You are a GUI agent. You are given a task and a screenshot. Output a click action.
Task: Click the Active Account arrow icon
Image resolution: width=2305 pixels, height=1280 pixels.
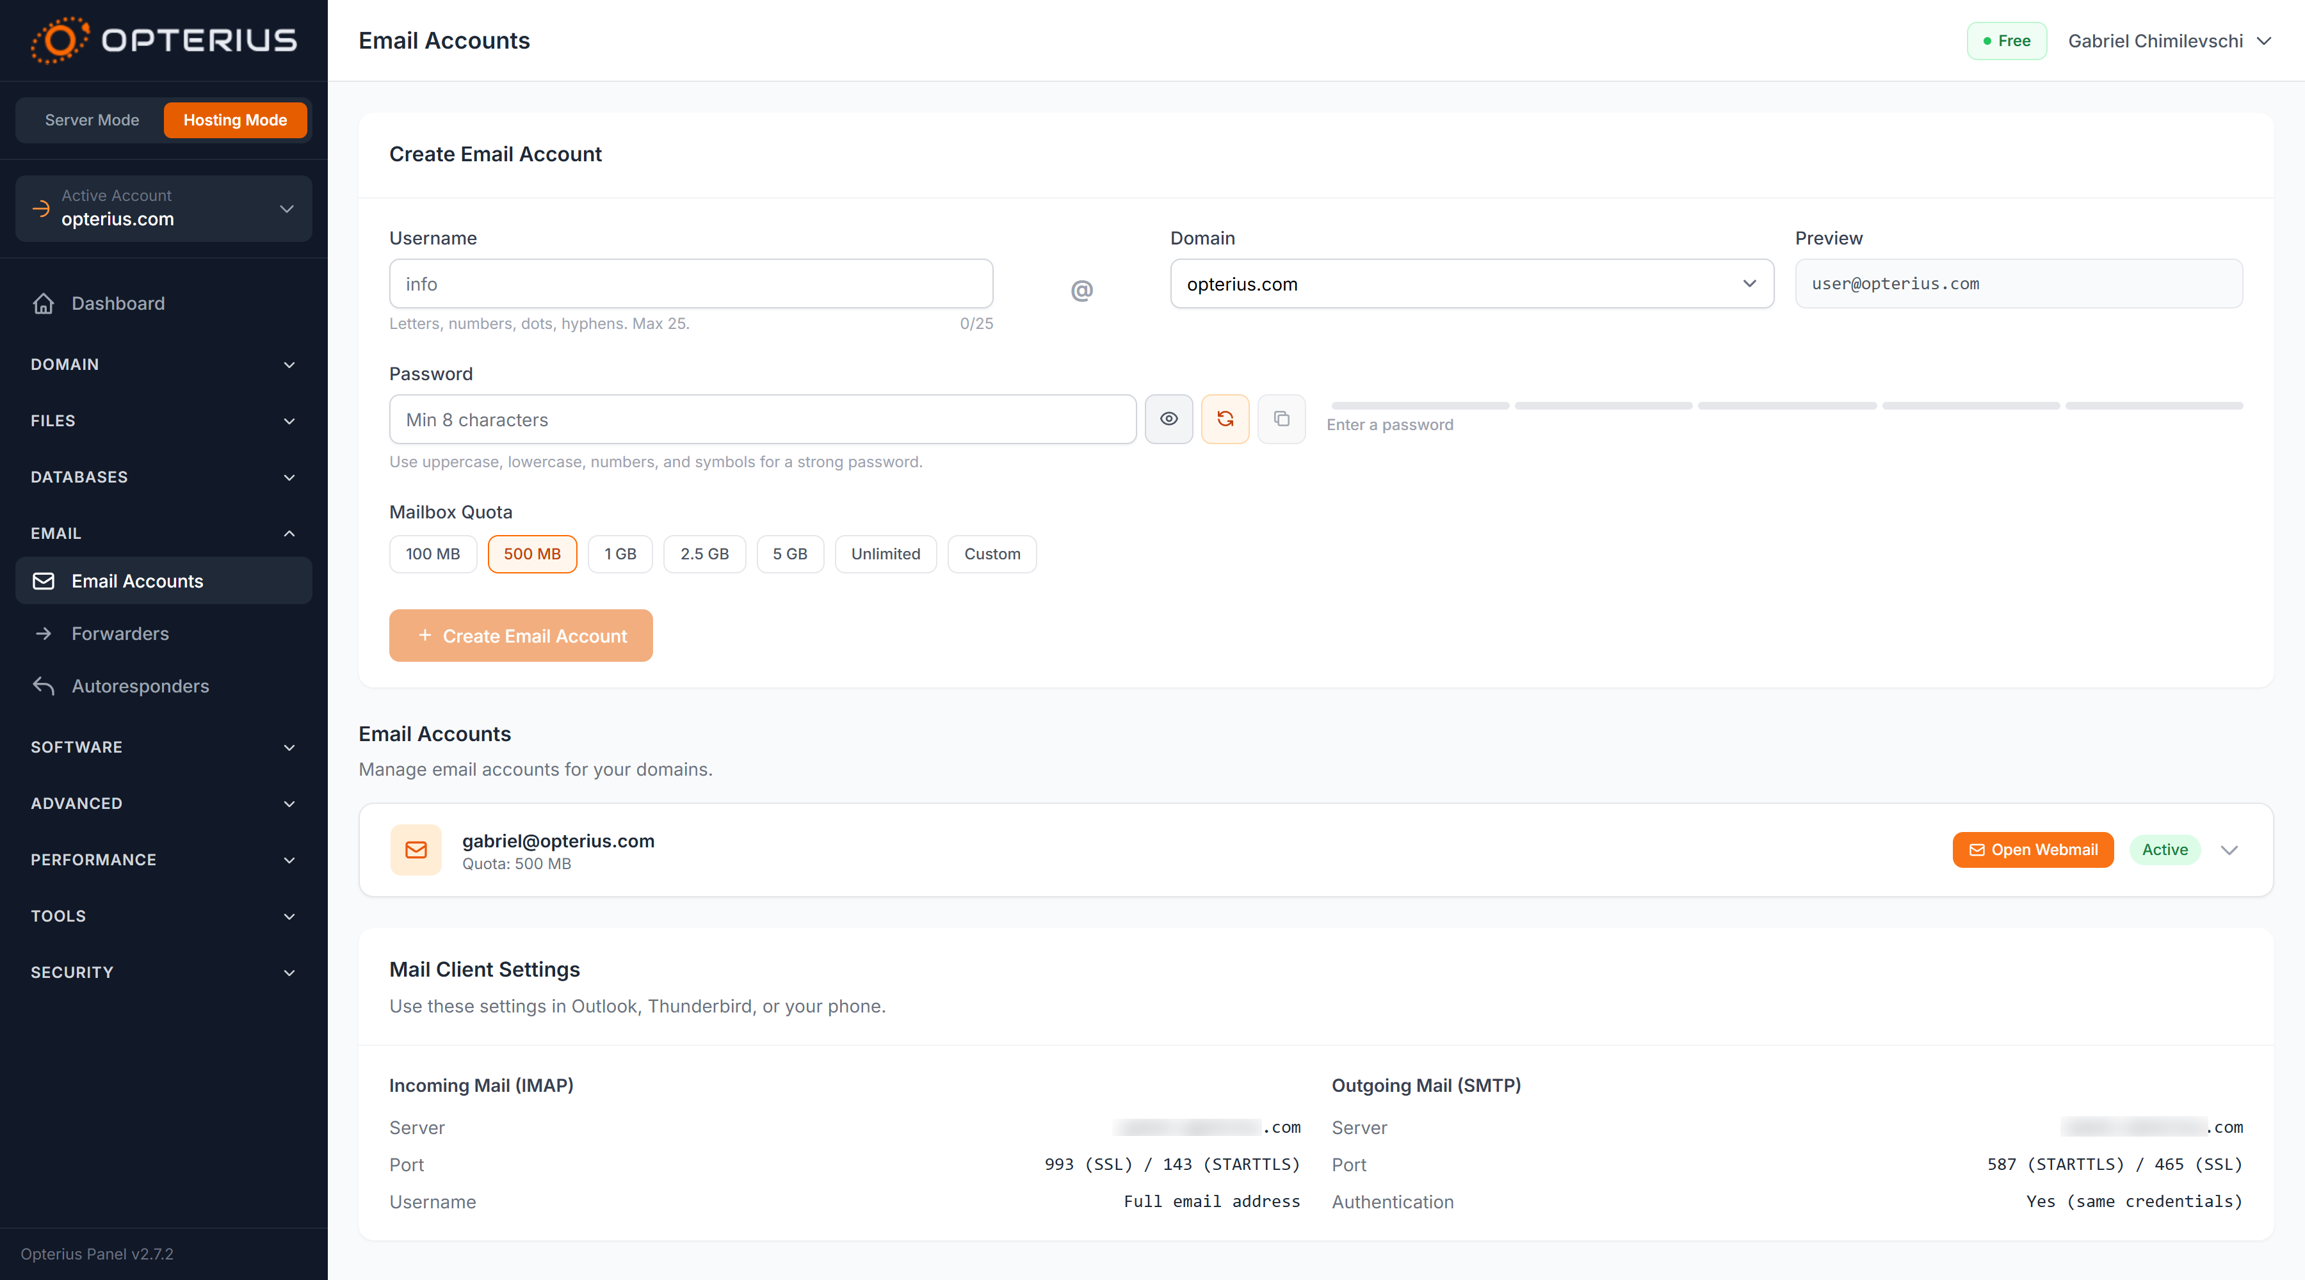[41, 209]
